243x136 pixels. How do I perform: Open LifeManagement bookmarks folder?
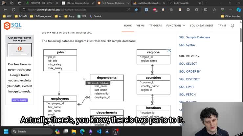41,16
